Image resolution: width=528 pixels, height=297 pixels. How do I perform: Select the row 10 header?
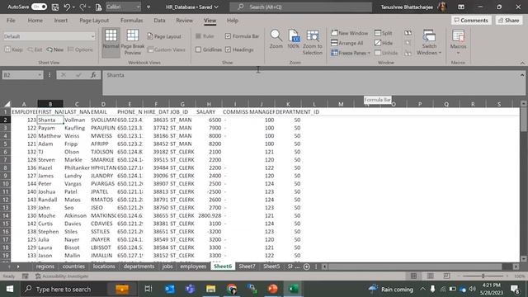point(6,183)
